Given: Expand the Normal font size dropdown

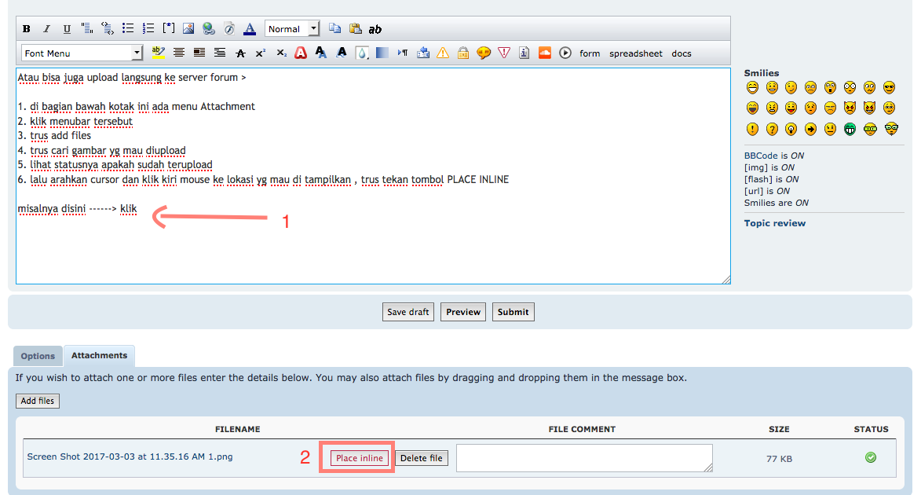Looking at the screenshot, I should (x=292, y=29).
